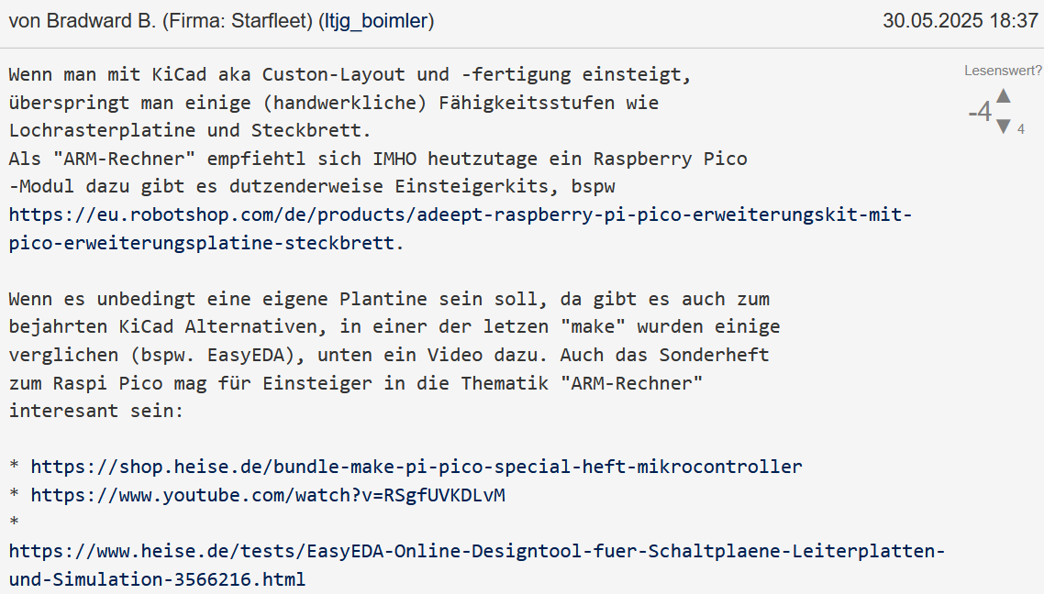Open the heise.de EasyEDA test article link
The width and height of the screenshot is (1044, 594).
click(x=477, y=565)
